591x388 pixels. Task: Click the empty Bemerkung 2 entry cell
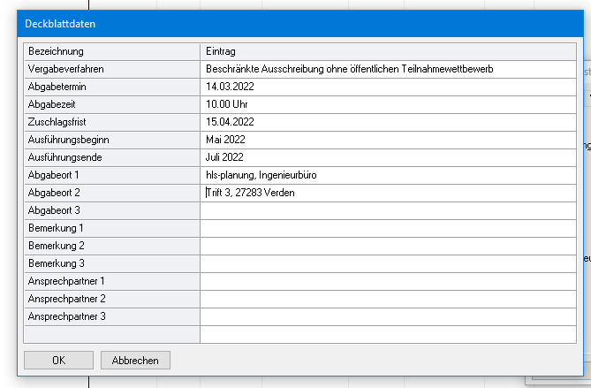coord(387,246)
